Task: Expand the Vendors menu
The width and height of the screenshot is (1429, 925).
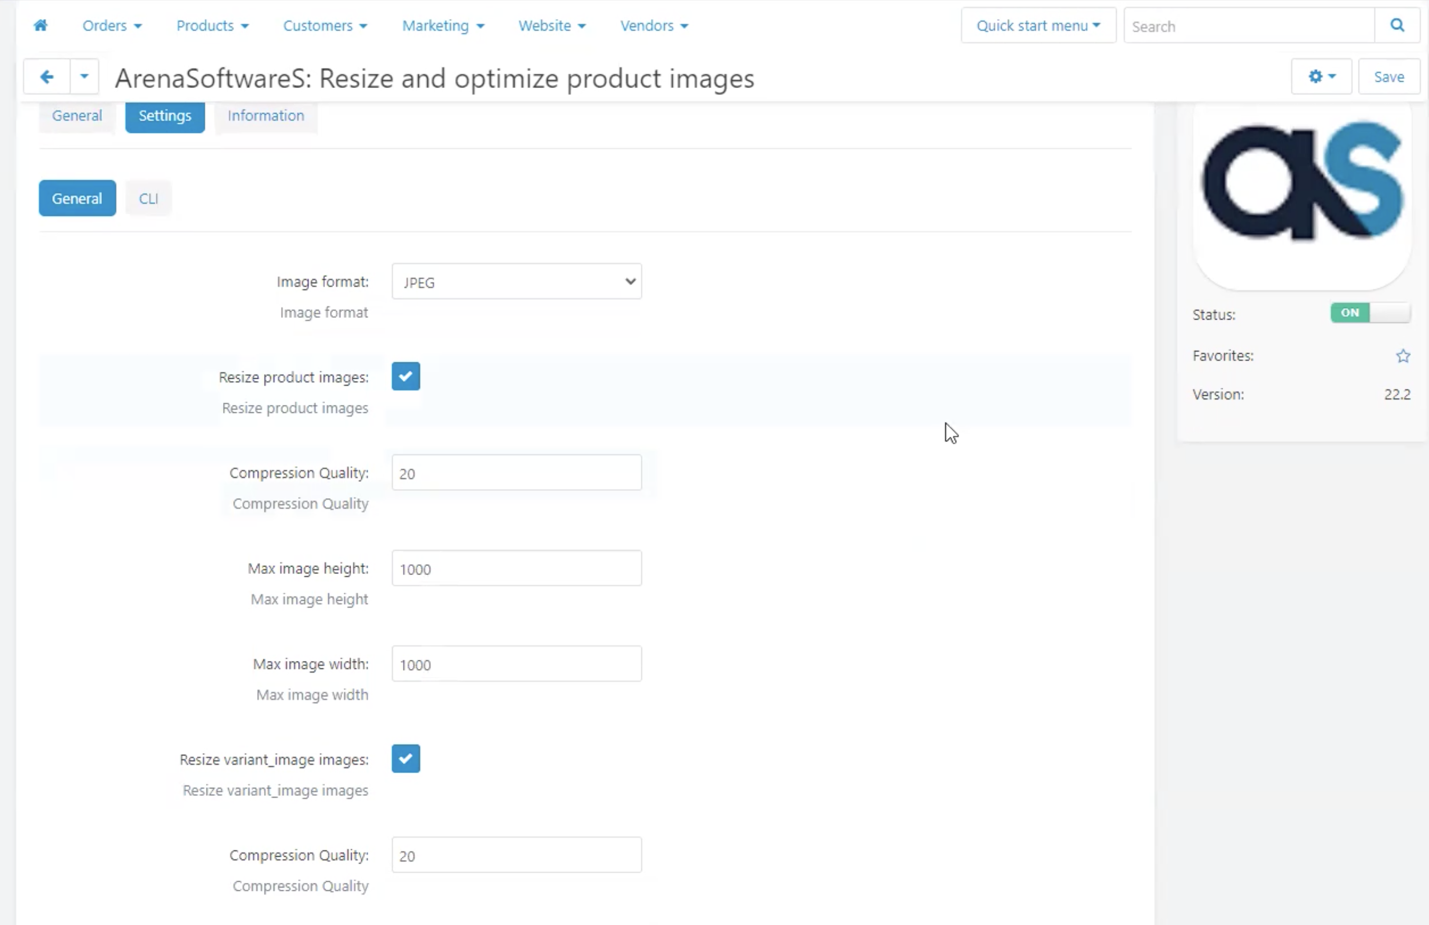Action: [654, 26]
